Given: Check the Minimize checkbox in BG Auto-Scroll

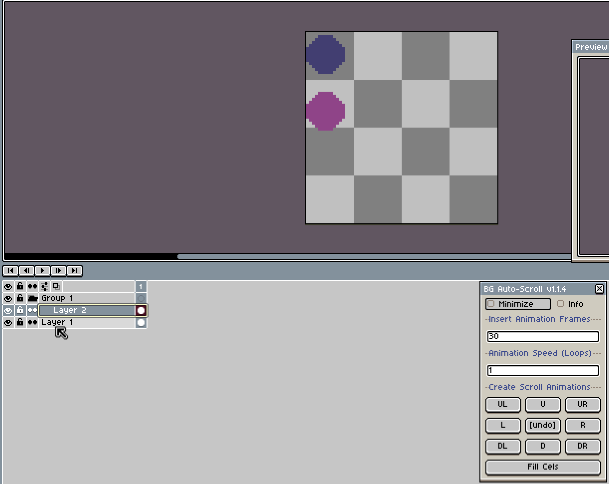Looking at the screenshot, I should [491, 304].
